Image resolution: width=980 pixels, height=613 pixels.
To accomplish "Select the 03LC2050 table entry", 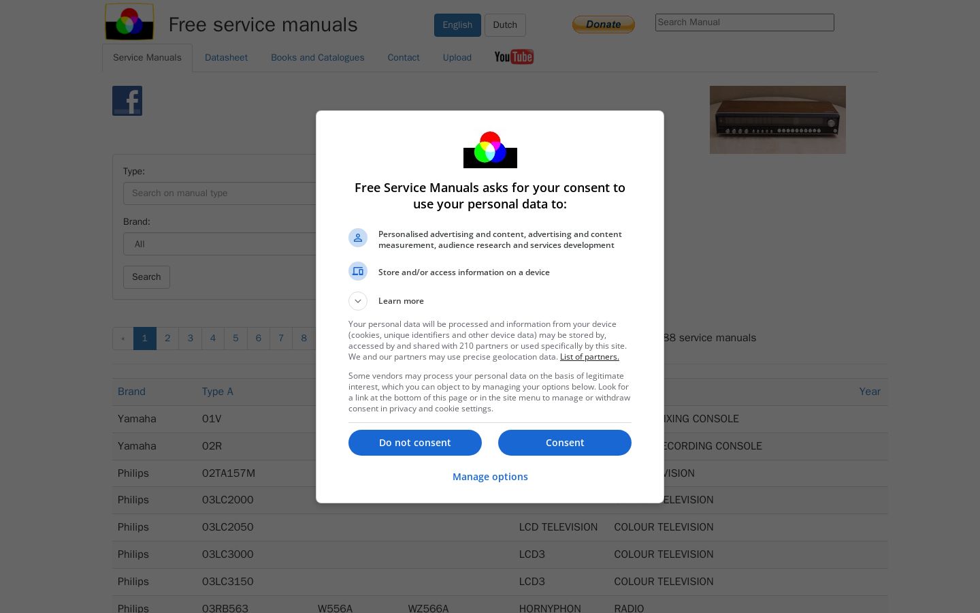I will coord(228,527).
